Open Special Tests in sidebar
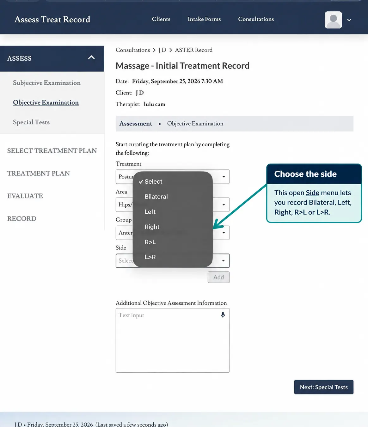 click(31, 122)
